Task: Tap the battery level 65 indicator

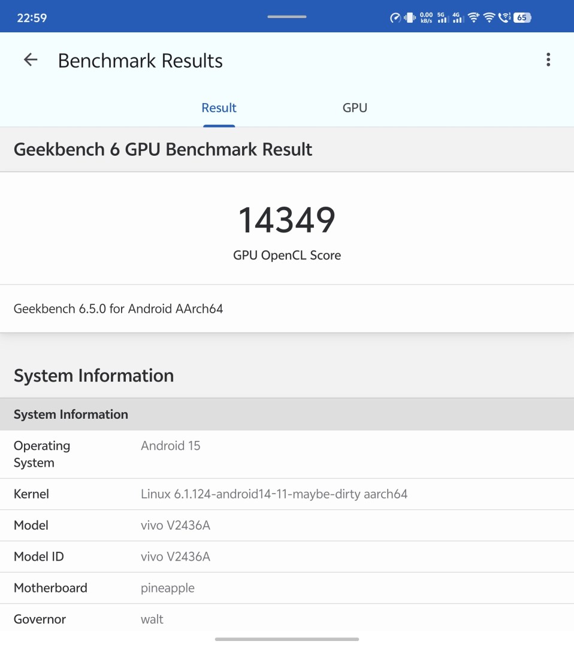Action: coord(522,18)
